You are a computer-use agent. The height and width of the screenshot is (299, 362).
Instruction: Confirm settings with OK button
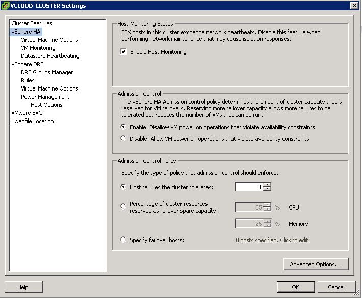[x=296, y=287]
